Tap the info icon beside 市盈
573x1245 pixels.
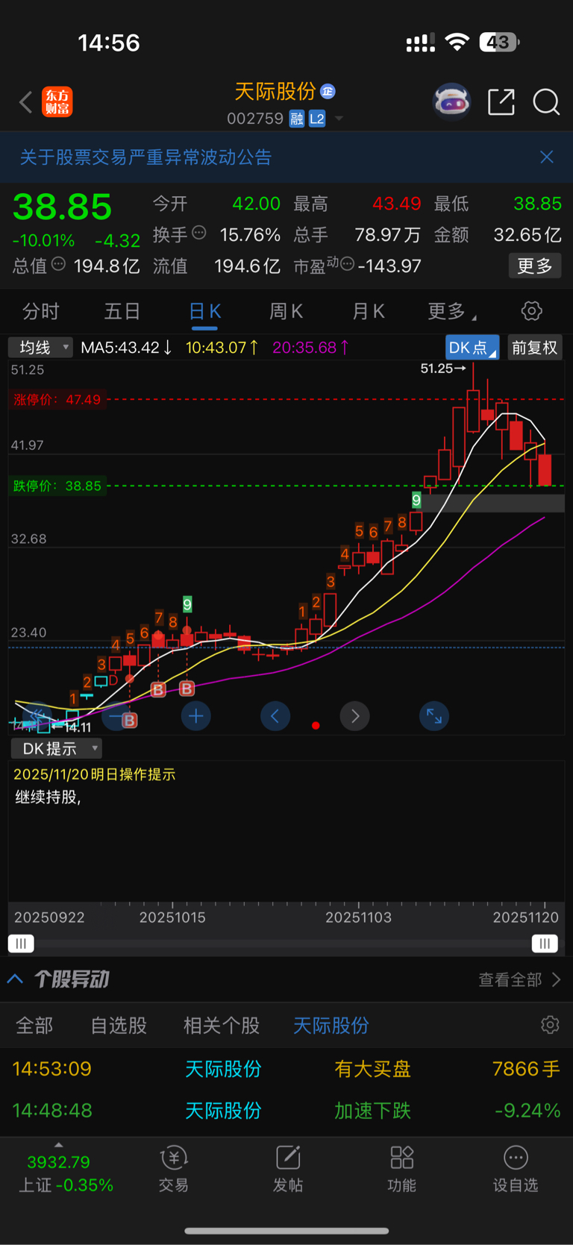[x=347, y=263]
